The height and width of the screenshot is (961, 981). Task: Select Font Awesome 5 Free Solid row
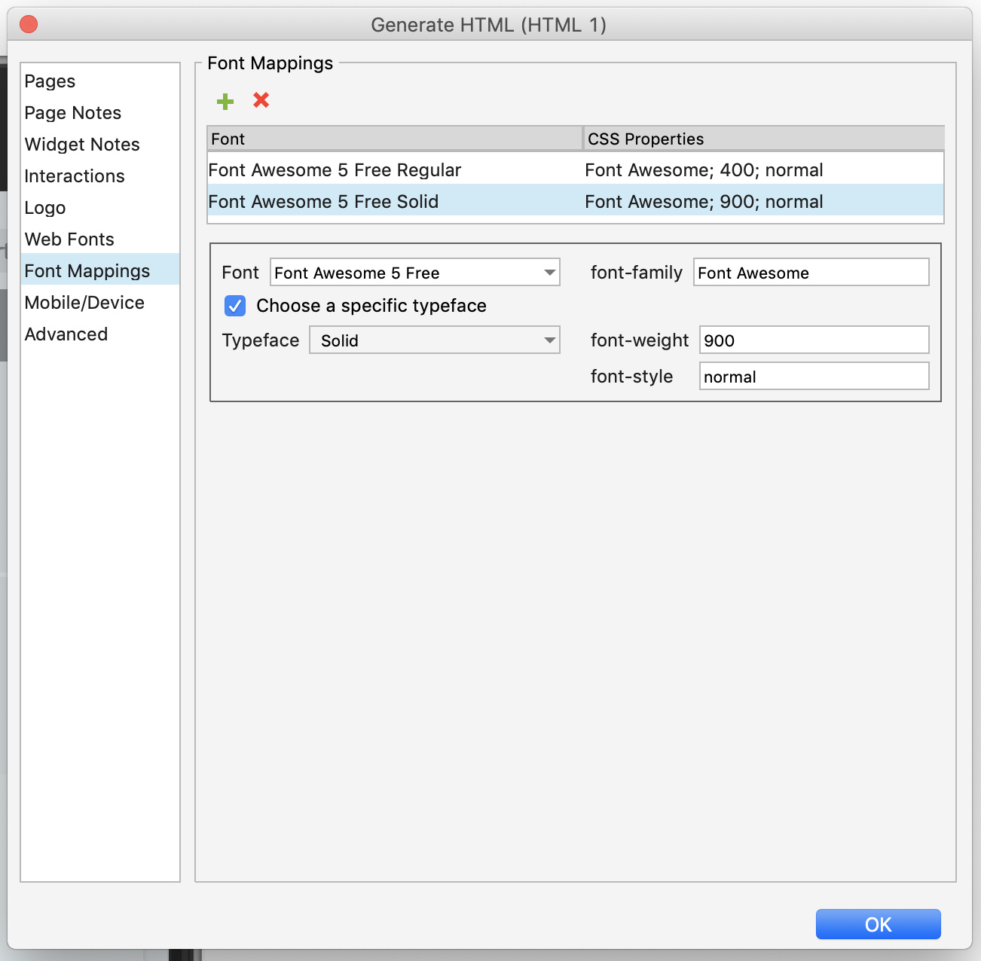tap(323, 202)
